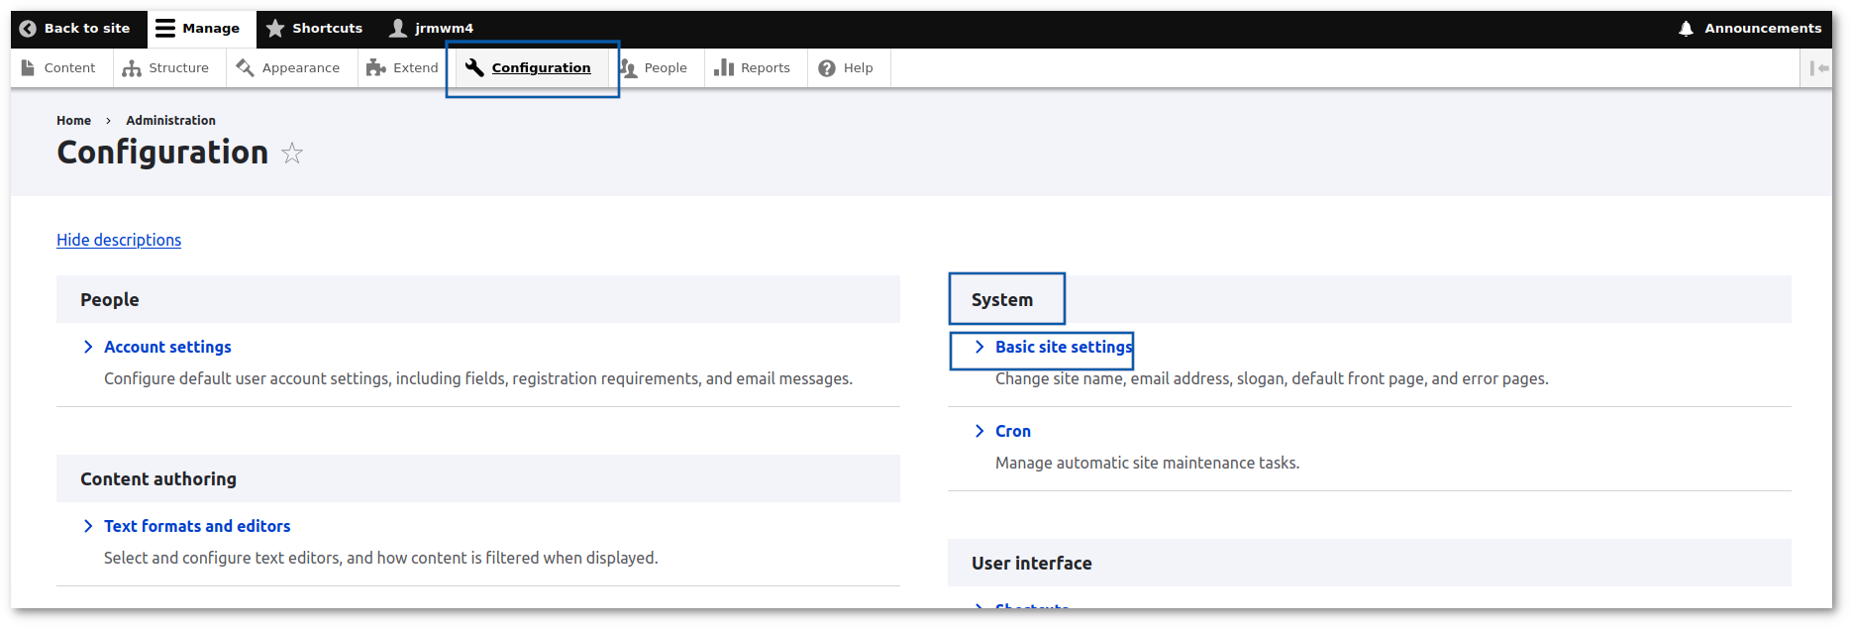Screen dimensions: 1851x627
Task: Click the Shortcuts star icon in toolbar
Action: pos(275,29)
